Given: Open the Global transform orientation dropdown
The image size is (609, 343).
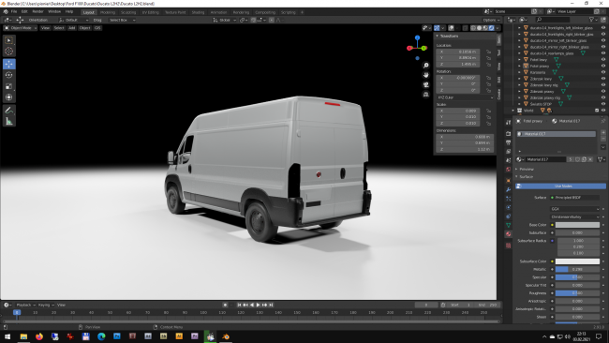Looking at the screenshot, I should point(225,20).
